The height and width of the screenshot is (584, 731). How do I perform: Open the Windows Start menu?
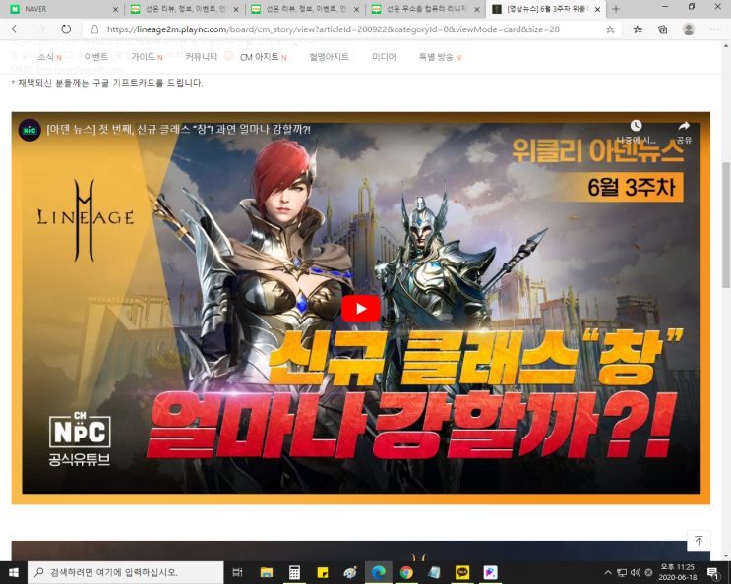[x=14, y=572]
